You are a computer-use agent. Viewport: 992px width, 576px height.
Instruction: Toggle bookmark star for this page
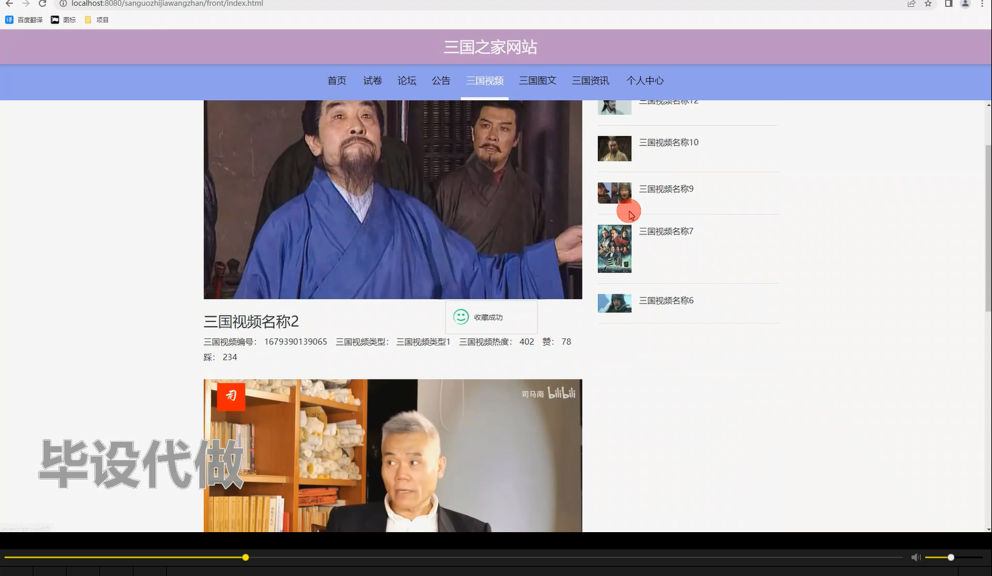pyautogui.click(x=927, y=4)
